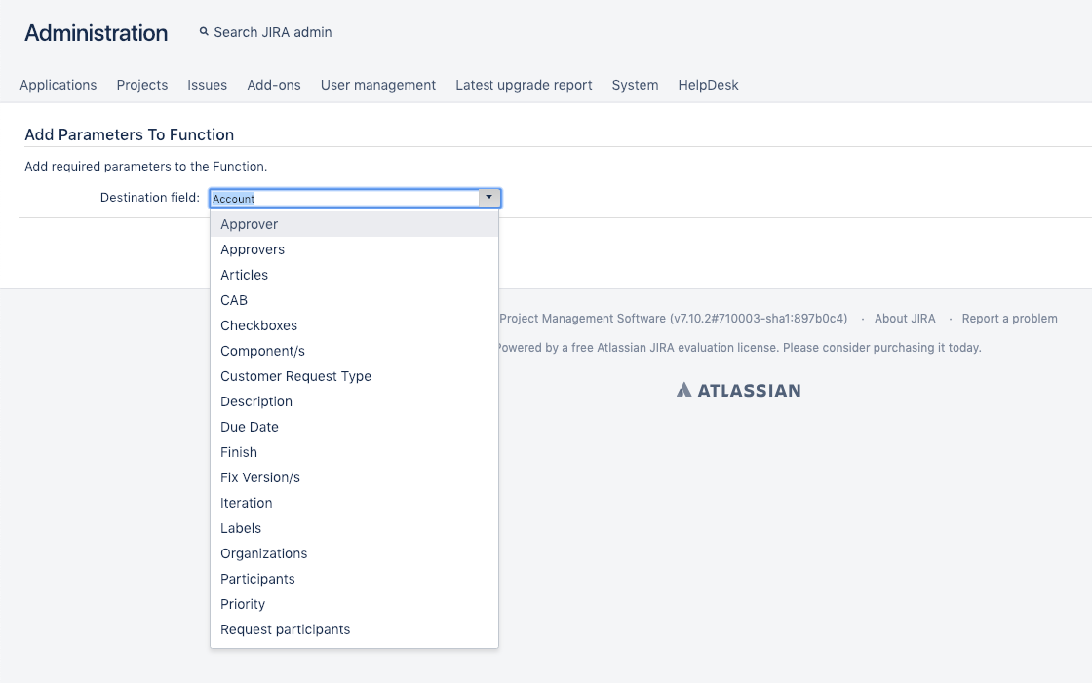Choose Customer Request Type option

pos(295,376)
